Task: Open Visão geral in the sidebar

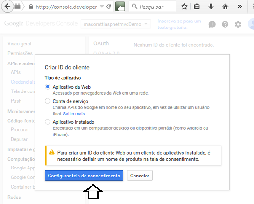Action: click(19, 44)
